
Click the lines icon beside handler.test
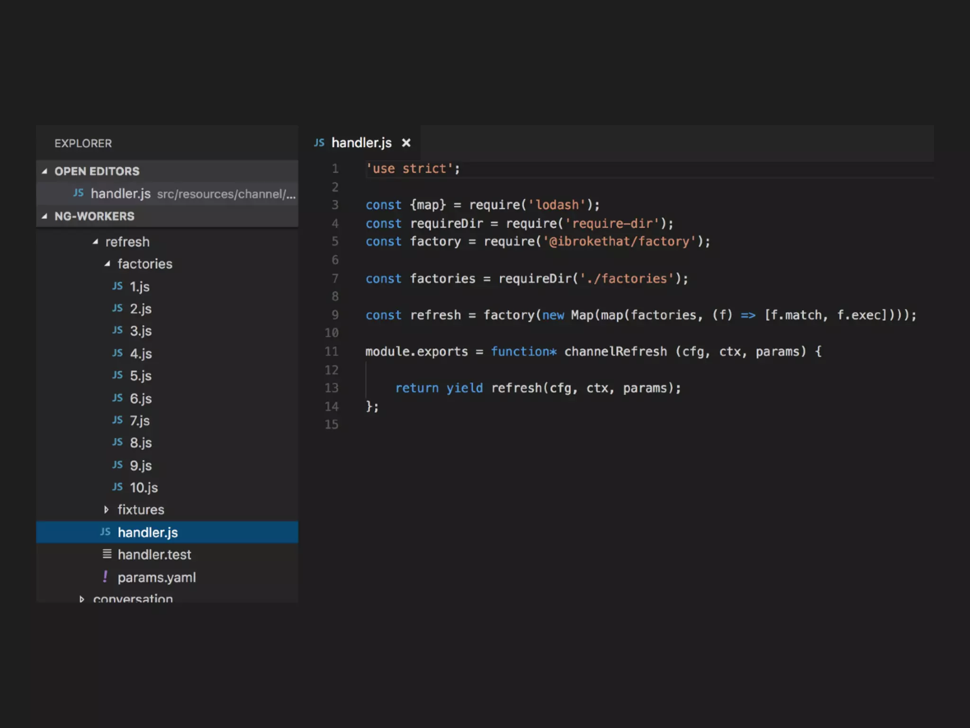tap(107, 554)
